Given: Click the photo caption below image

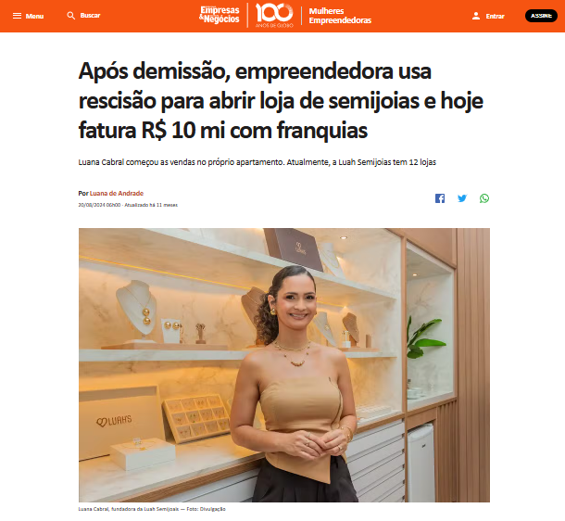Looking at the screenshot, I should coord(152,509).
